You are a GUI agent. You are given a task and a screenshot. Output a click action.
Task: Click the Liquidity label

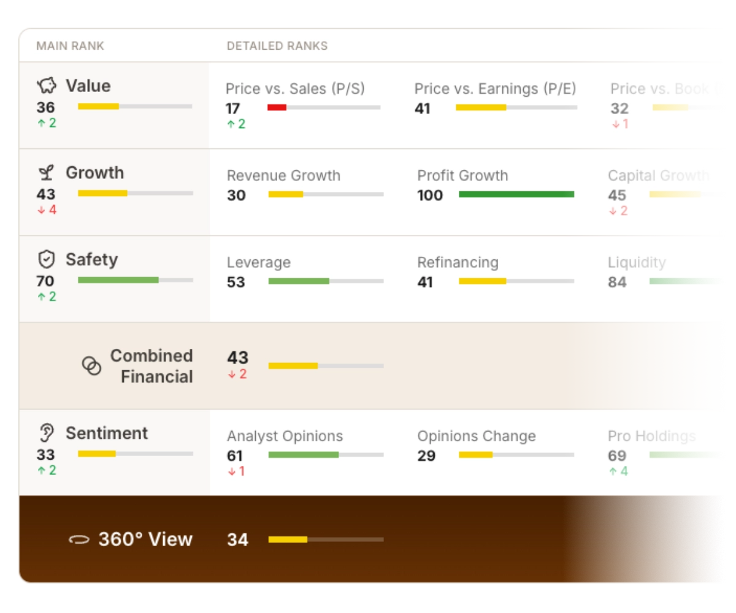[637, 263]
